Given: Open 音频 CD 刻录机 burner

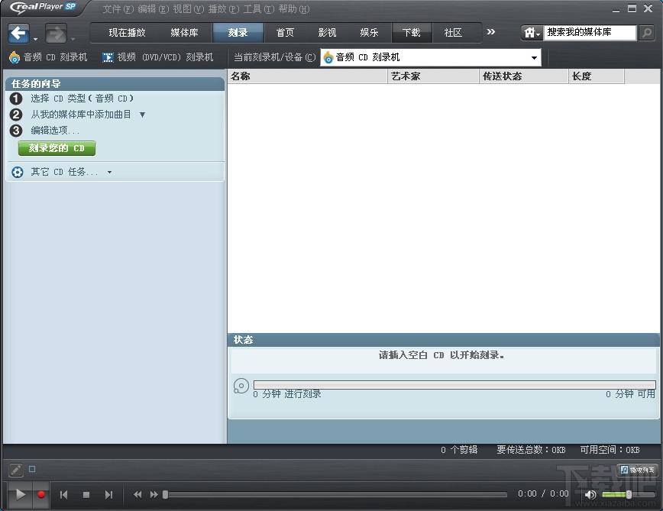Looking at the screenshot, I should 48,57.
